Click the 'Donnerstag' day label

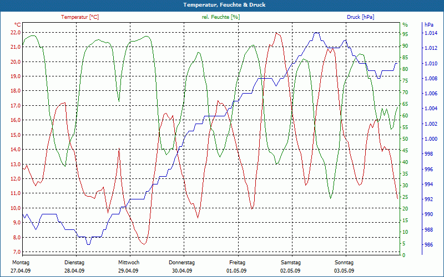coord(182,263)
